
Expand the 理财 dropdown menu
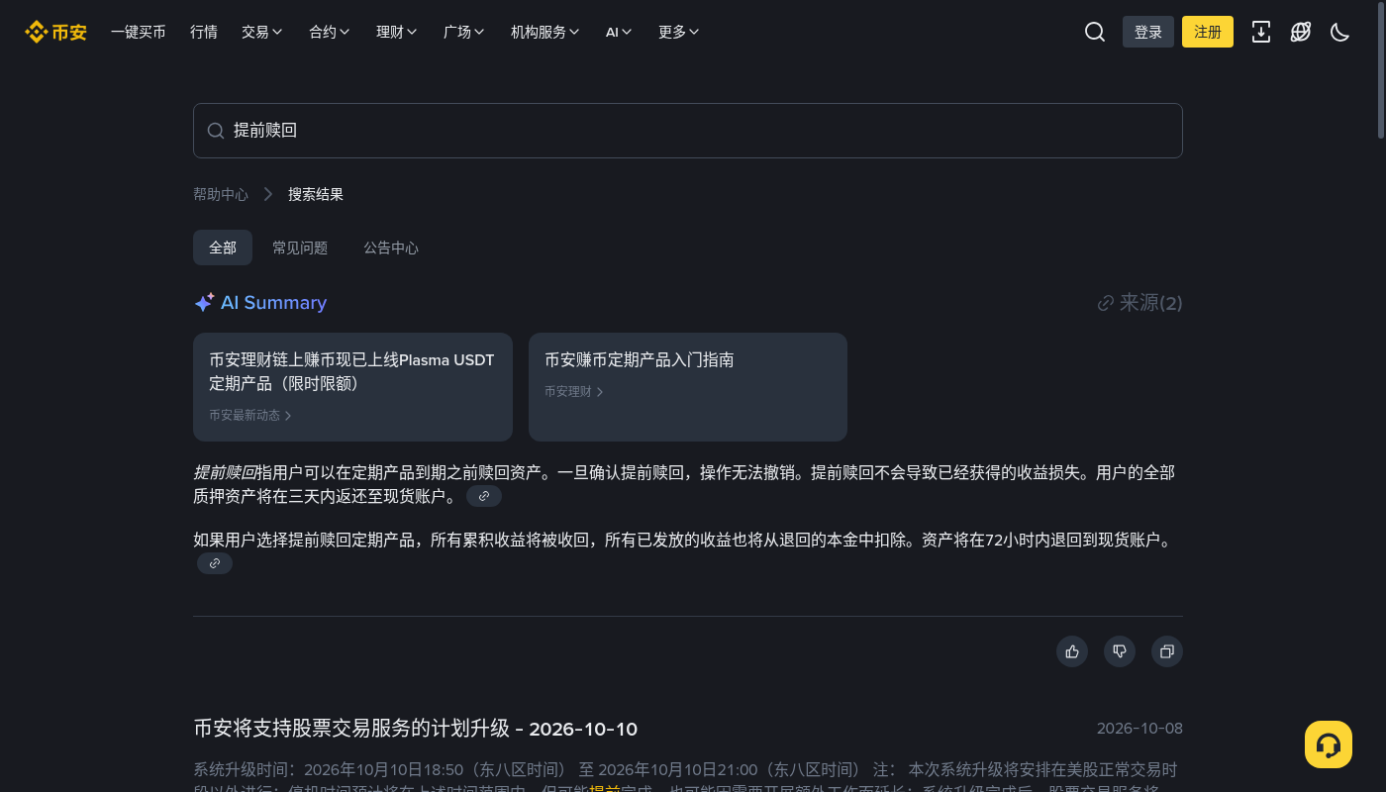click(397, 32)
